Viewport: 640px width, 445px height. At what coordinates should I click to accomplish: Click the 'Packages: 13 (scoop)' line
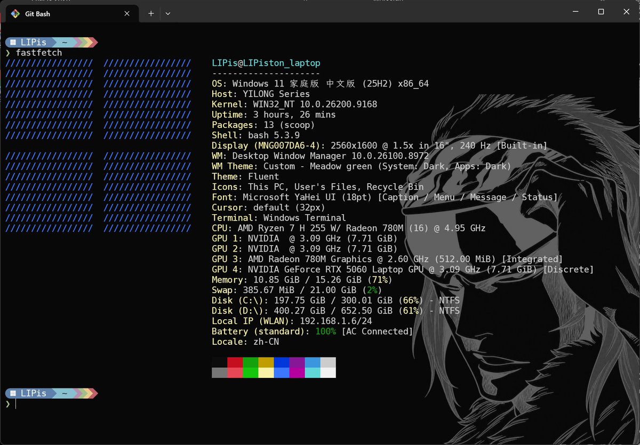pyautogui.click(x=263, y=125)
